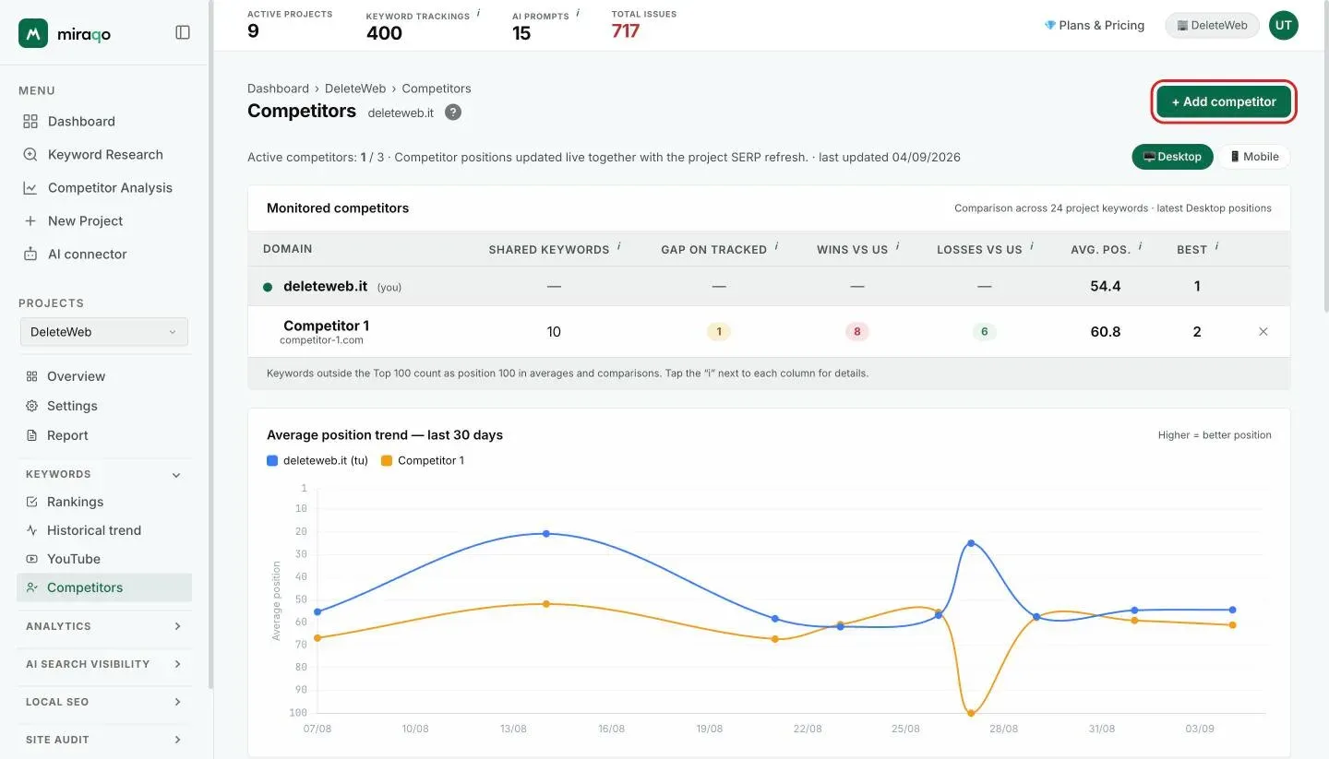1329x759 pixels.
Task: Remove Competitor 1 with the X icon
Action: point(1263,332)
